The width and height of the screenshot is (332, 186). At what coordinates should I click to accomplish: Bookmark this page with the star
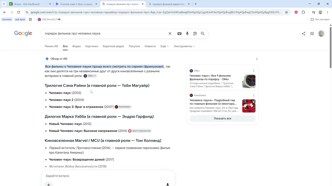click(286, 12)
